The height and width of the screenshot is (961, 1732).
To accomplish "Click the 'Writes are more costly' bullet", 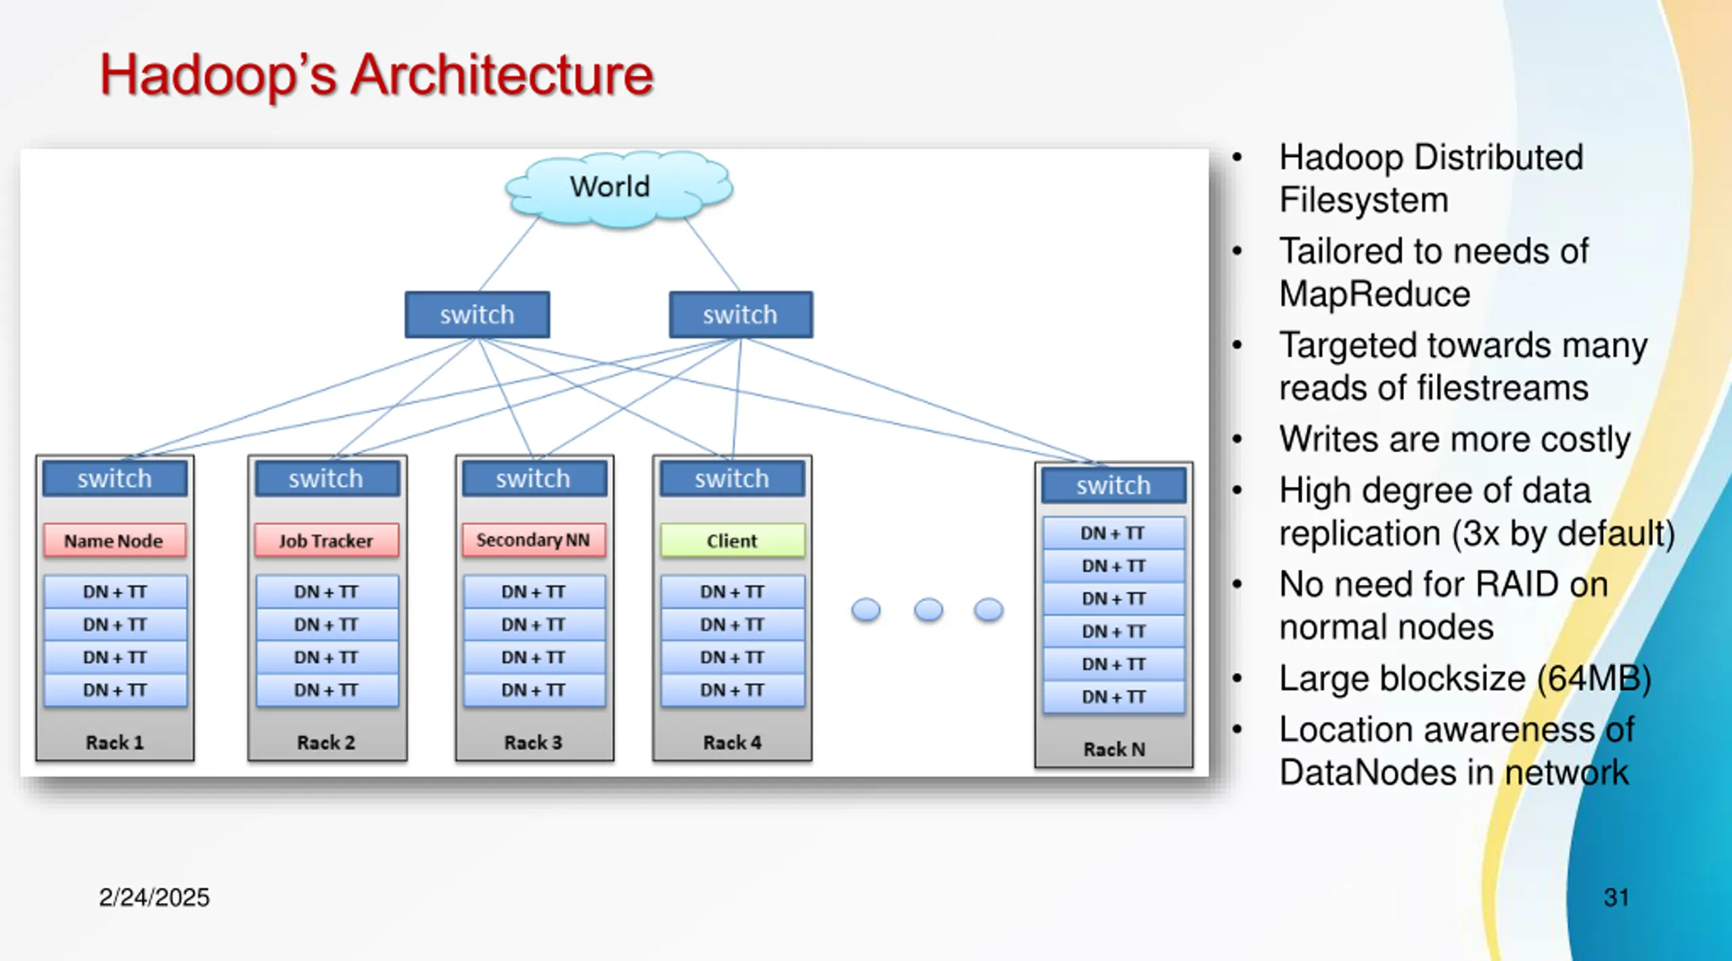I will pos(1455,440).
